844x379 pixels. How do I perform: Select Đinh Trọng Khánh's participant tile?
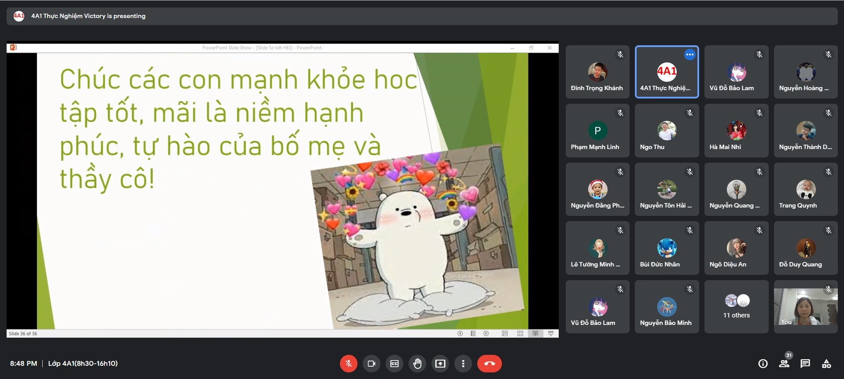click(x=597, y=72)
